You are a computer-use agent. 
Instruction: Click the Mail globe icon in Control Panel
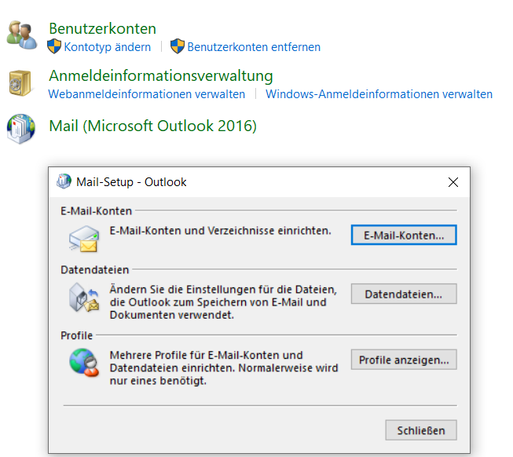(21, 129)
